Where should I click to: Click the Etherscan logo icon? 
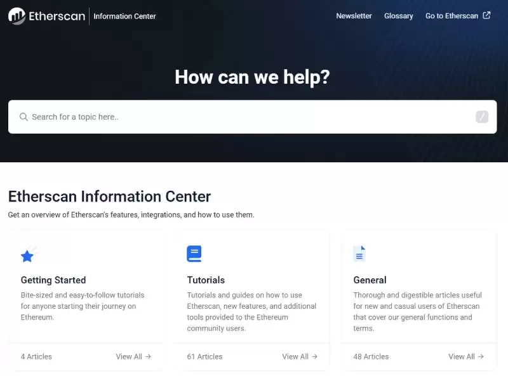point(17,16)
